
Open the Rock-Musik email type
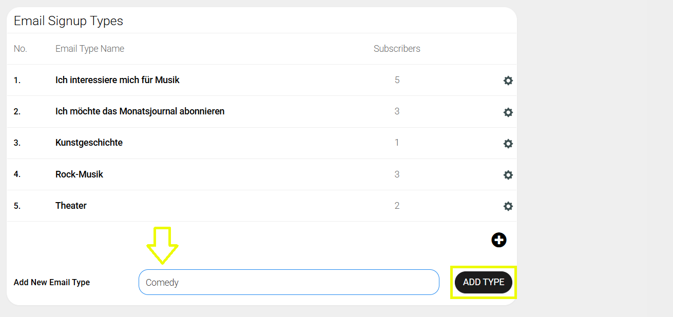(x=79, y=174)
